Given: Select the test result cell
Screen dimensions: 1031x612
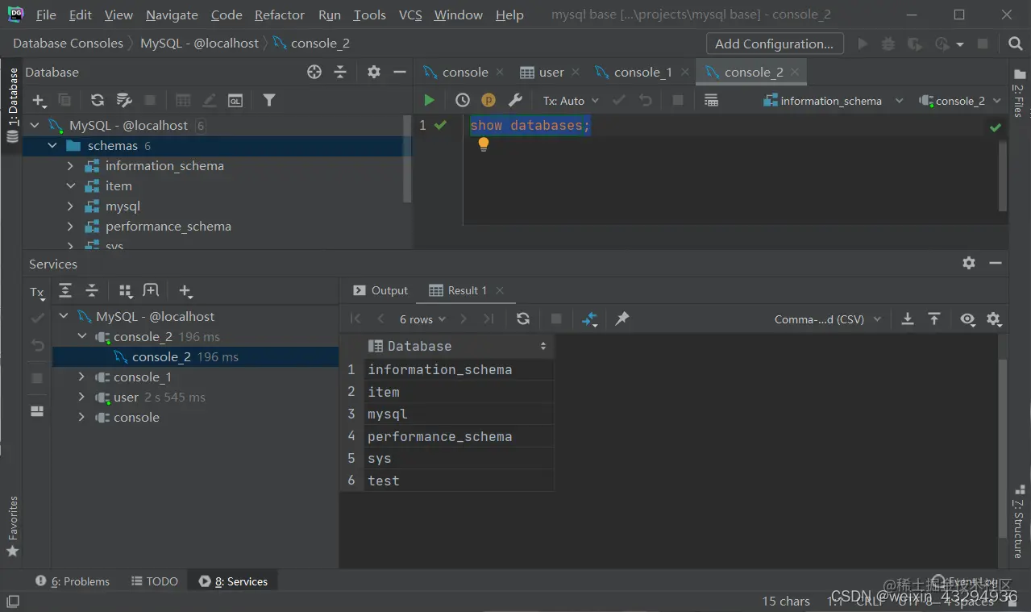Looking at the screenshot, I should pos(459,481).
